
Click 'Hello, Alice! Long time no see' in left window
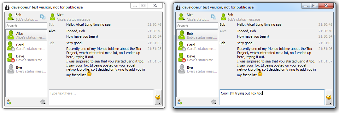pyautogui.click(x=88, y=24)
